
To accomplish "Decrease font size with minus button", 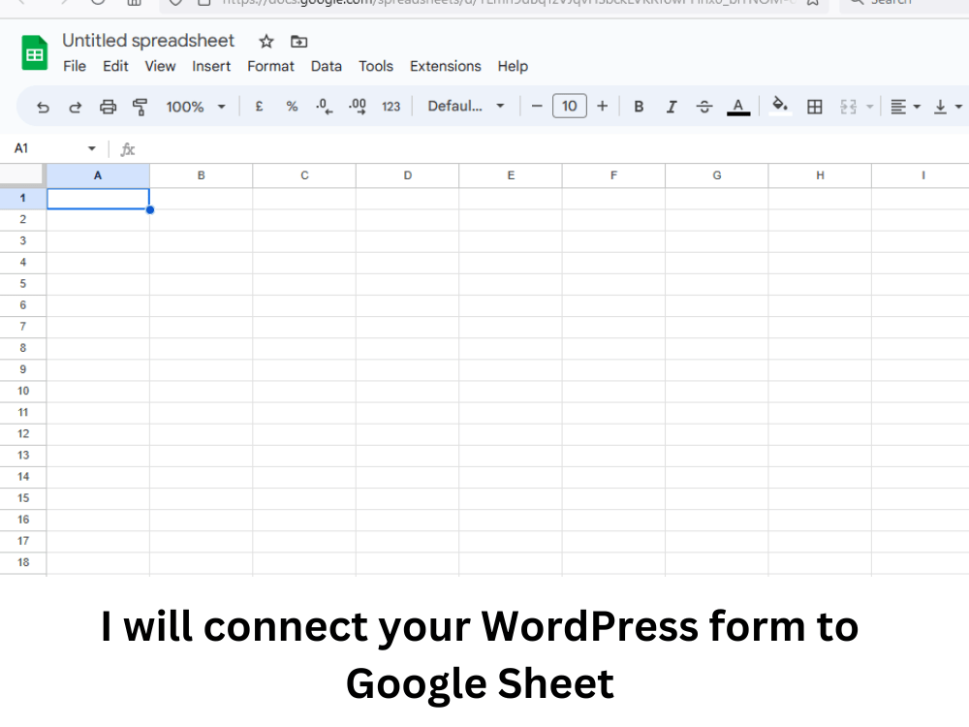I will pos(537,107).
